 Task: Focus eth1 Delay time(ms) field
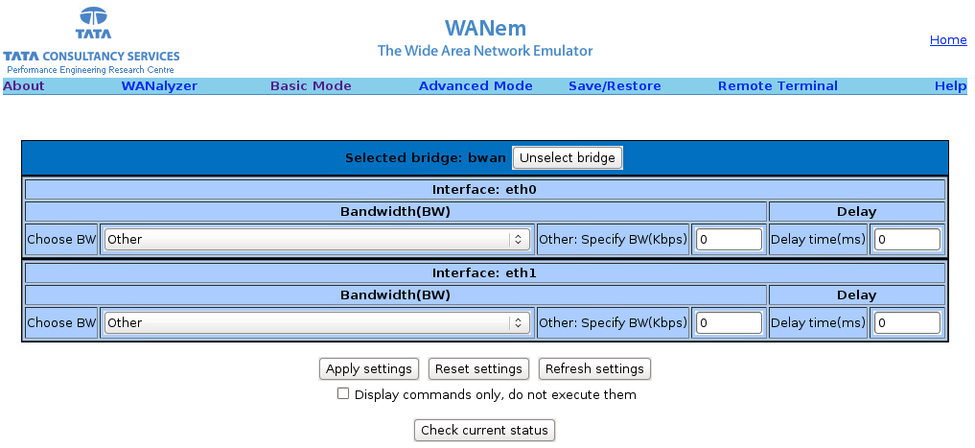(907, 322)
